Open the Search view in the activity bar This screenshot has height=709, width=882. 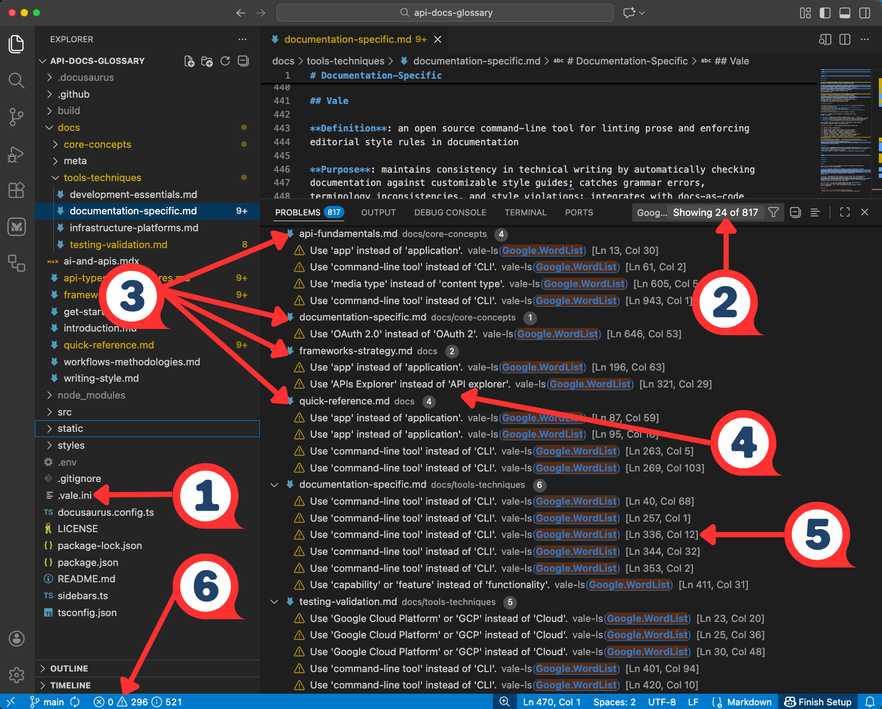(16, 80)
